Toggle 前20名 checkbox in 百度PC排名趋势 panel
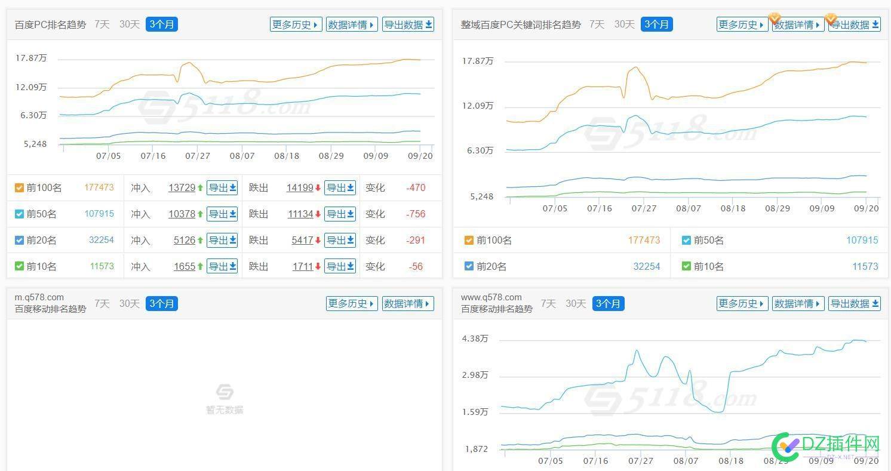Screen dimensions: 891x471 click(19, 241)
